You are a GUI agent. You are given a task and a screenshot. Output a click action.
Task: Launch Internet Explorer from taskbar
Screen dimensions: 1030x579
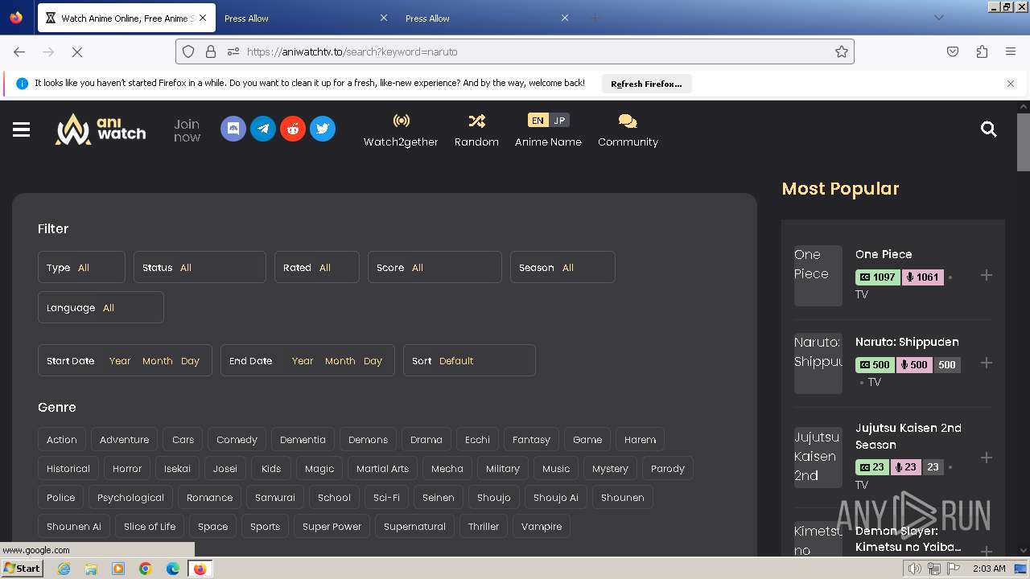[x=64, y=569]
